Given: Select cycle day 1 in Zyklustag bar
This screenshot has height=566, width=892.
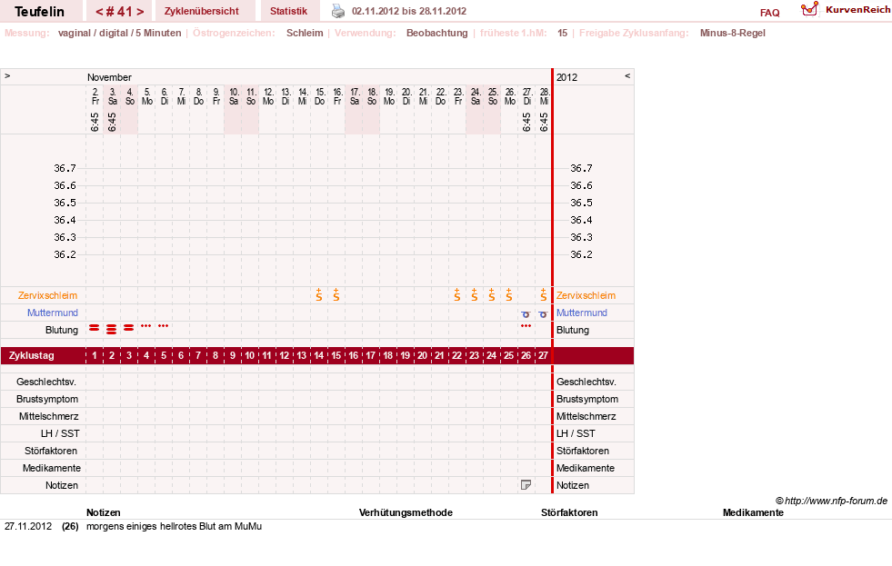Looking at the screenshot, I should coord(95,356).
